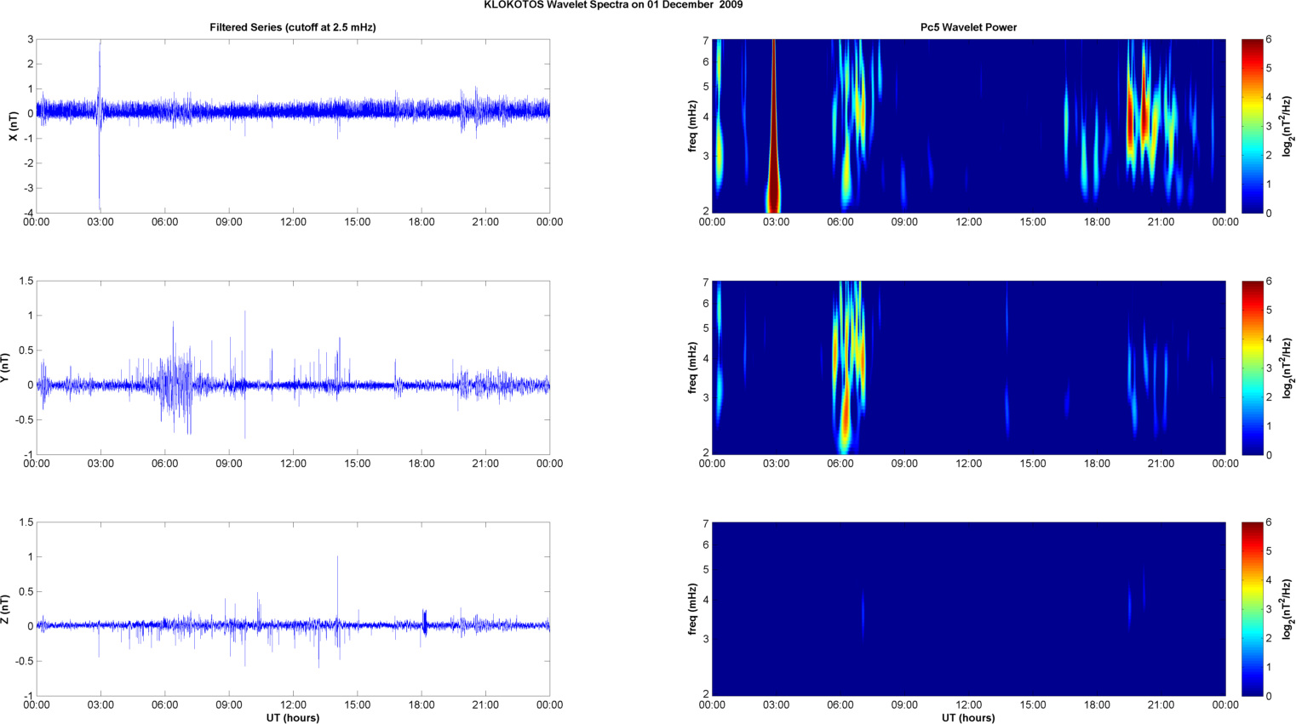The width and height of the screenshot is (1296, 724).
Task: Click the 1.5 tick on Y (nT) axis
Action: pos(26,281)
